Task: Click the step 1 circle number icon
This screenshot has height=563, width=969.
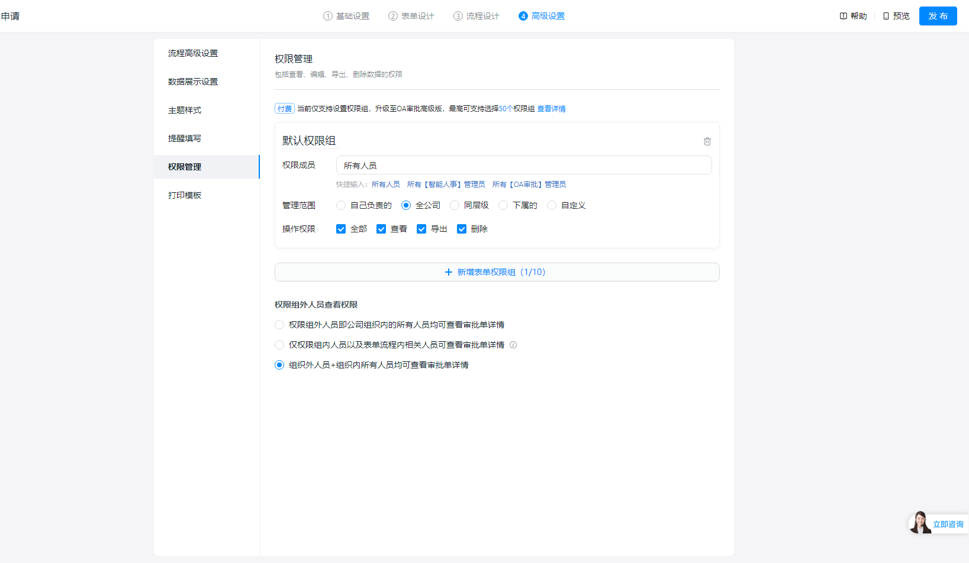Action: click(328, 16)
